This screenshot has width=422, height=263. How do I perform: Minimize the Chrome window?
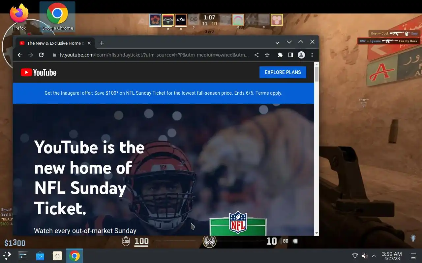289,42
